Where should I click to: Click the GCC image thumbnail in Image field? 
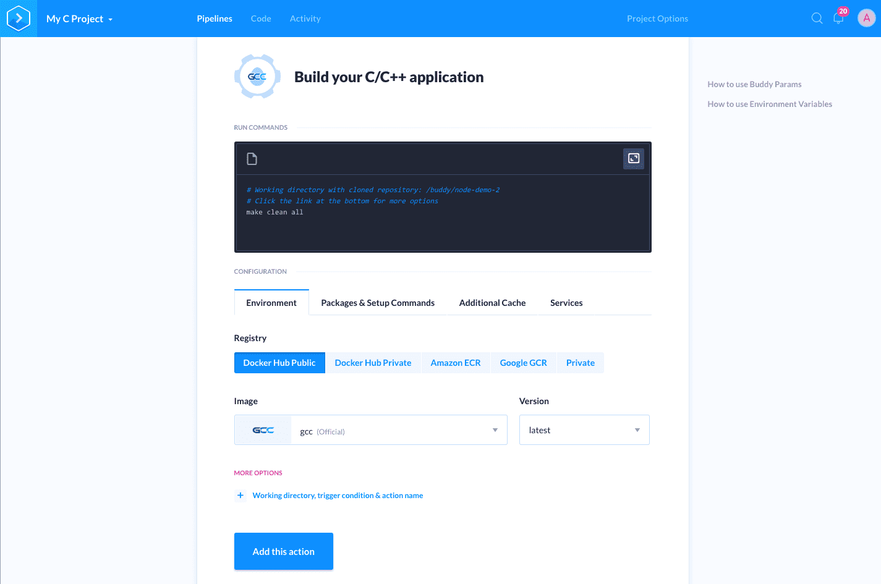[263, 430]
